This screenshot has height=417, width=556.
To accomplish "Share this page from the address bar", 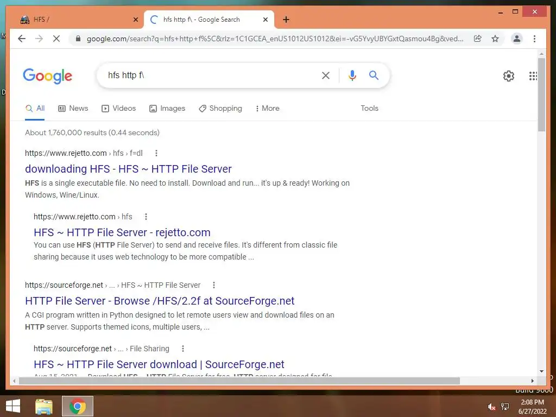I will [x=478, y=39].
